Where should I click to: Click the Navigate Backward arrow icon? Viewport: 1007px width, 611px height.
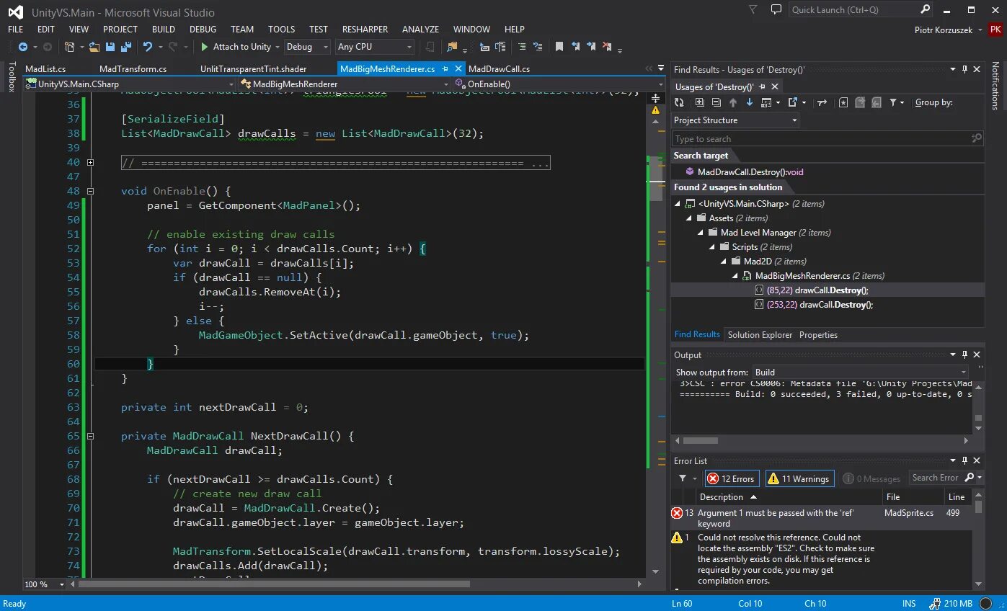23,47
